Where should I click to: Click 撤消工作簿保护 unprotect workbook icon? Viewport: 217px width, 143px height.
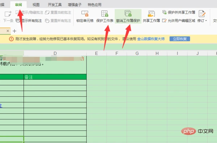[x=128, y=13]
